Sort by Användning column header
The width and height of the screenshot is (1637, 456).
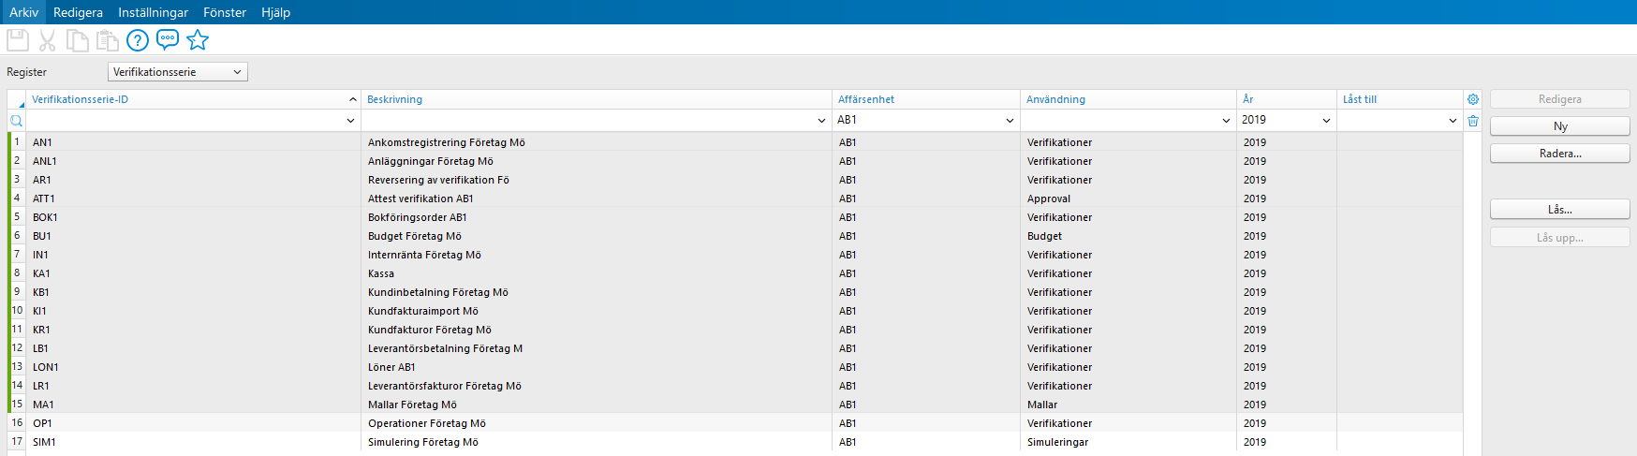1128,99
